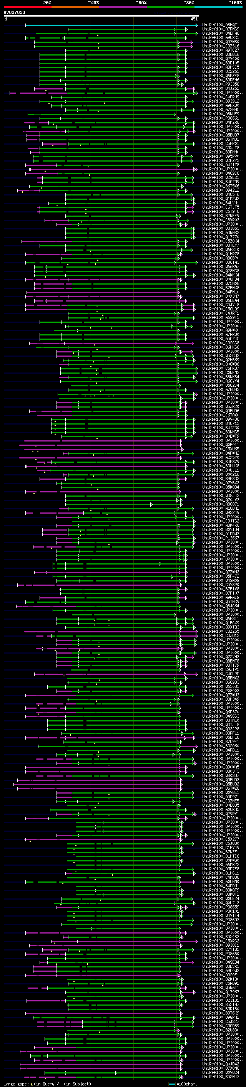Open the UniRef100_A7RMG9 hit label
The image size is (246, 1087).
pyautogui.click(x=221, y=29)
